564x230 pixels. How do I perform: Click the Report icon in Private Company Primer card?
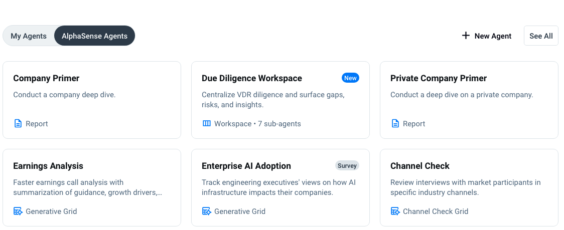point(395,124)
